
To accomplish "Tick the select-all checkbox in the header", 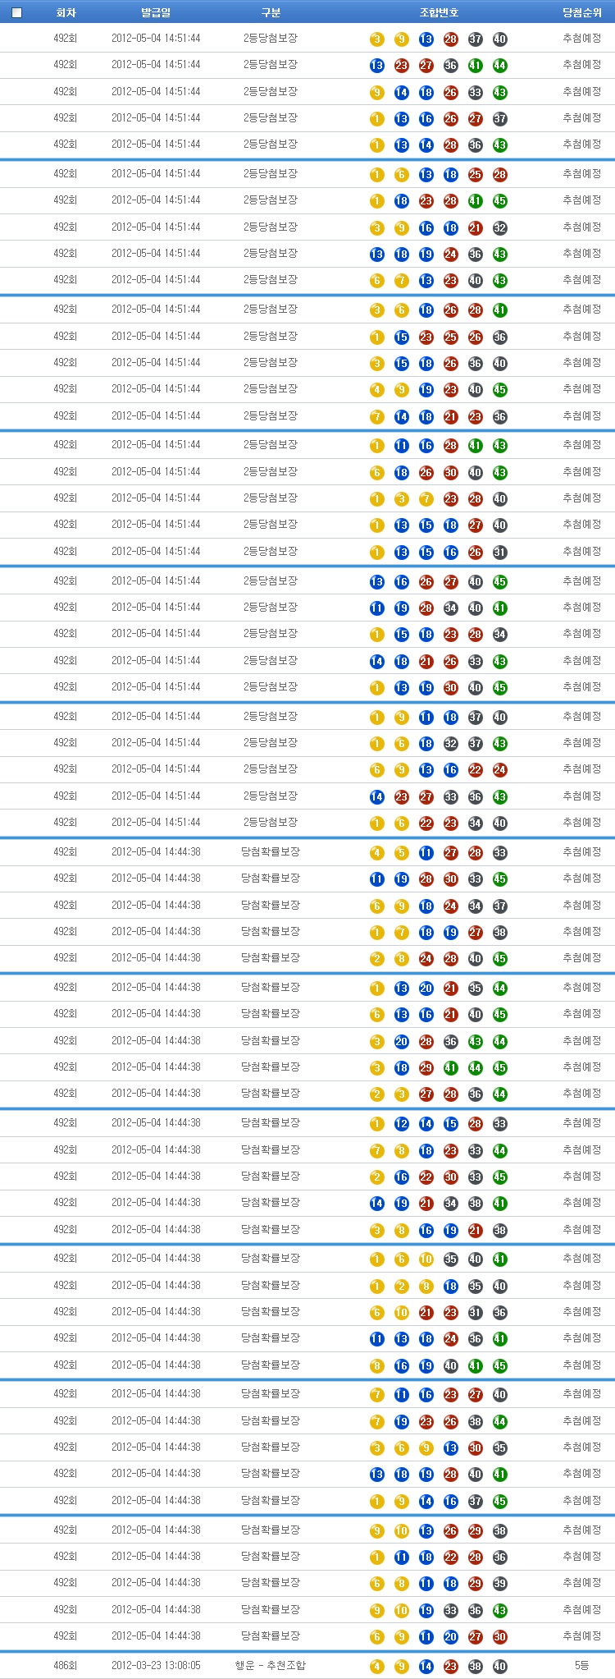I will tap(16, 12).
